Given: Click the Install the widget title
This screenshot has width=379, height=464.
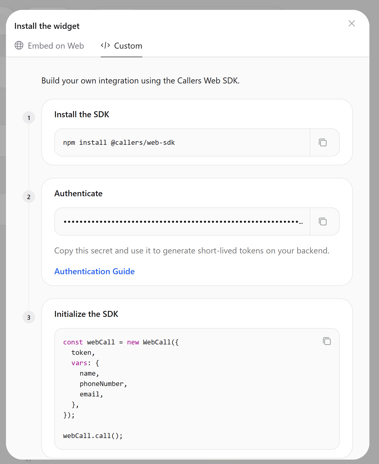Looking at the screenshot, I should pyautogui.click(x=47, y=26).
